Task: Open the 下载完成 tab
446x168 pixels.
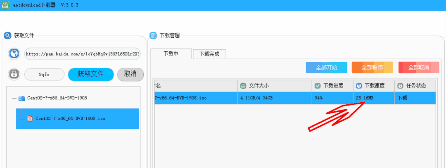Action: [x=209, y=54]
